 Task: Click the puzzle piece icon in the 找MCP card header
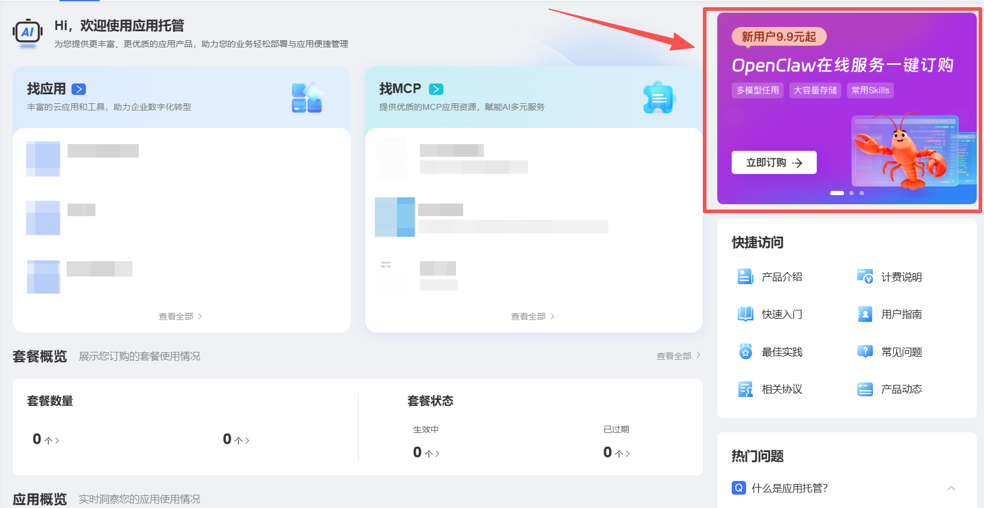(x=659, y=98)
